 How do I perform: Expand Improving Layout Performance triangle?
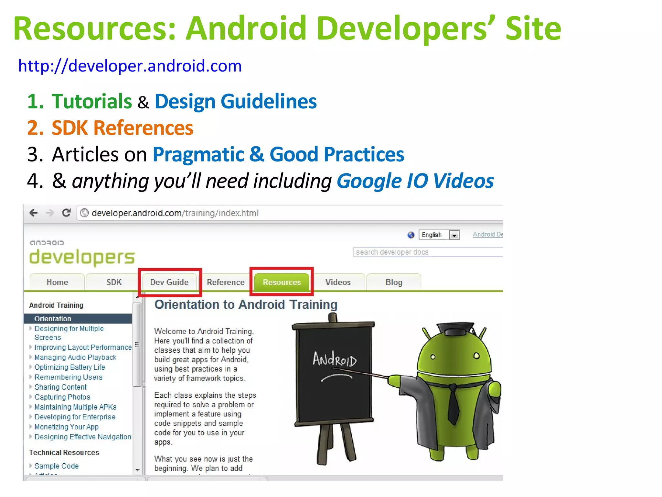tap(31, 347)
